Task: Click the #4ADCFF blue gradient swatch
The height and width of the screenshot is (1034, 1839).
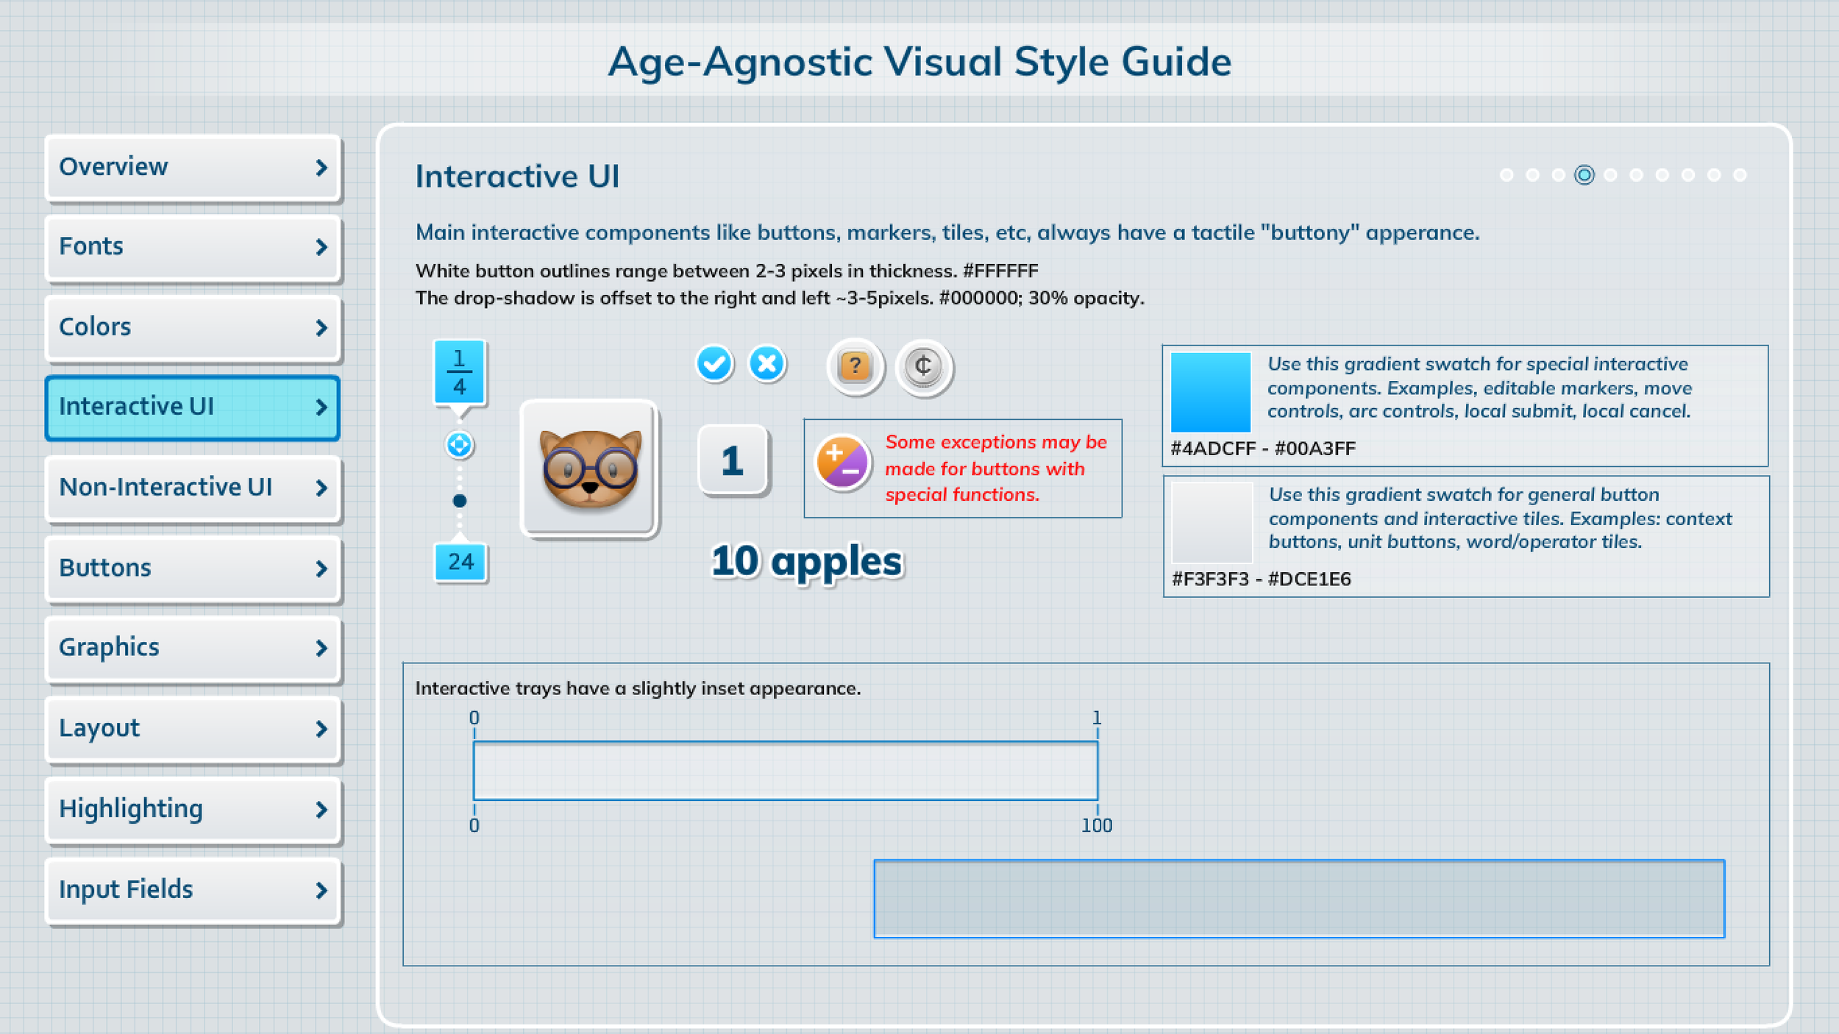Action: click(1212, 393)
